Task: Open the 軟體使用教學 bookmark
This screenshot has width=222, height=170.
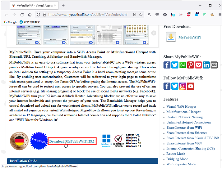Action: (30, 22)
